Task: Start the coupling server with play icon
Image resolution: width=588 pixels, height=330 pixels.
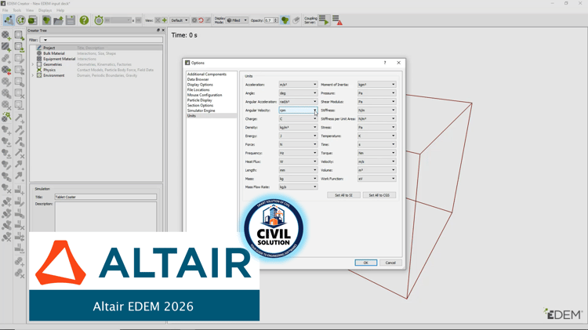Action: [324, 20]
